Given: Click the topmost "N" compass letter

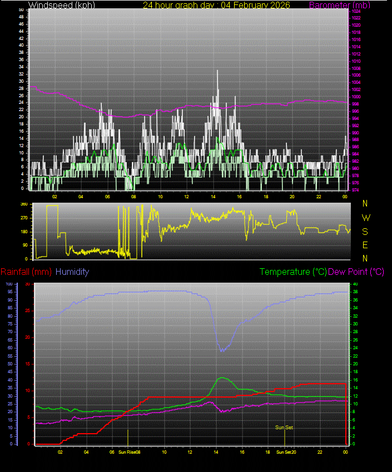Looking at the screenshot, I should (365, 204).
